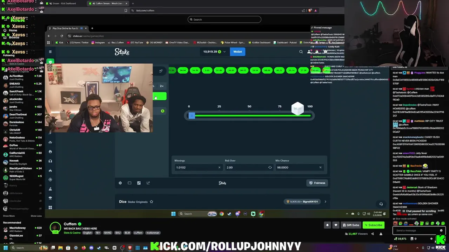The height and width of the screenshot is (252, 449).
Task: Share the stream with the share icon
Action: pyautogui.click(x=373, y=234)
